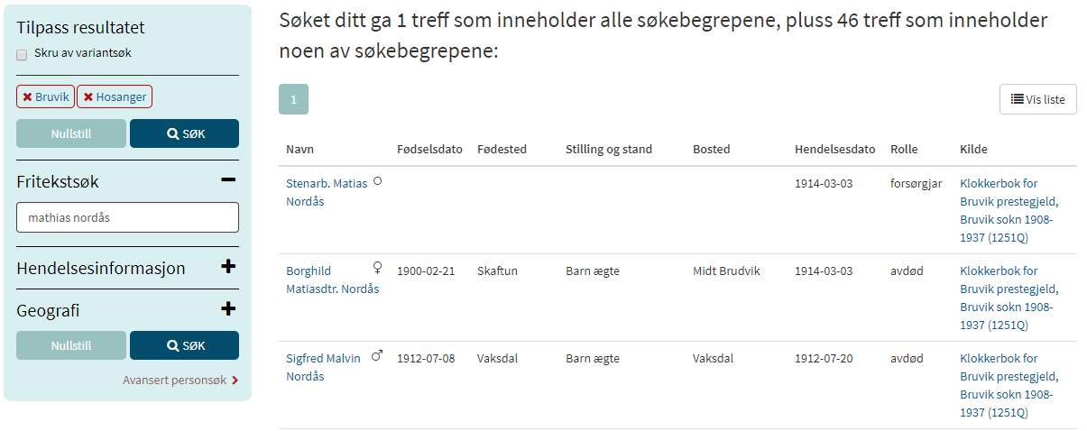
Task: Collapse Fritekstsøk with the minus icon
Action: (x=228, y=180)
